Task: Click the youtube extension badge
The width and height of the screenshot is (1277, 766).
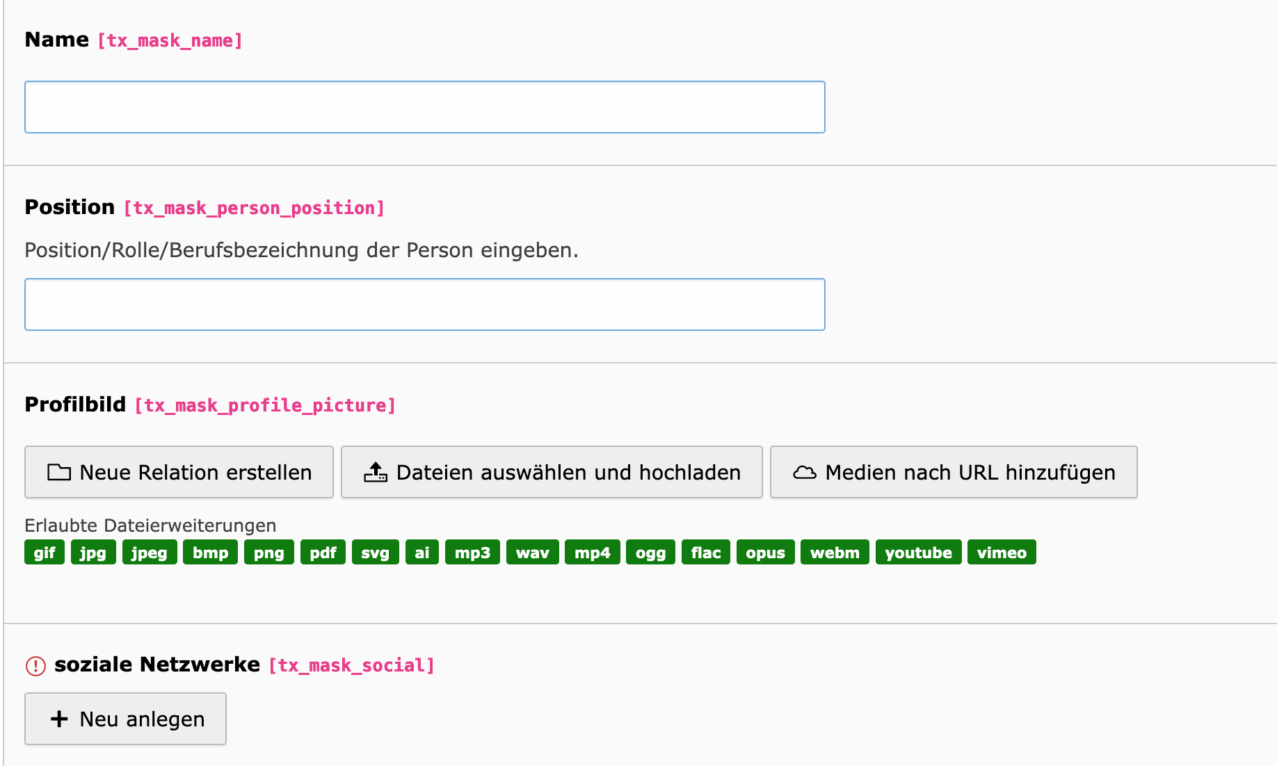Action: [x=918, y=553]
